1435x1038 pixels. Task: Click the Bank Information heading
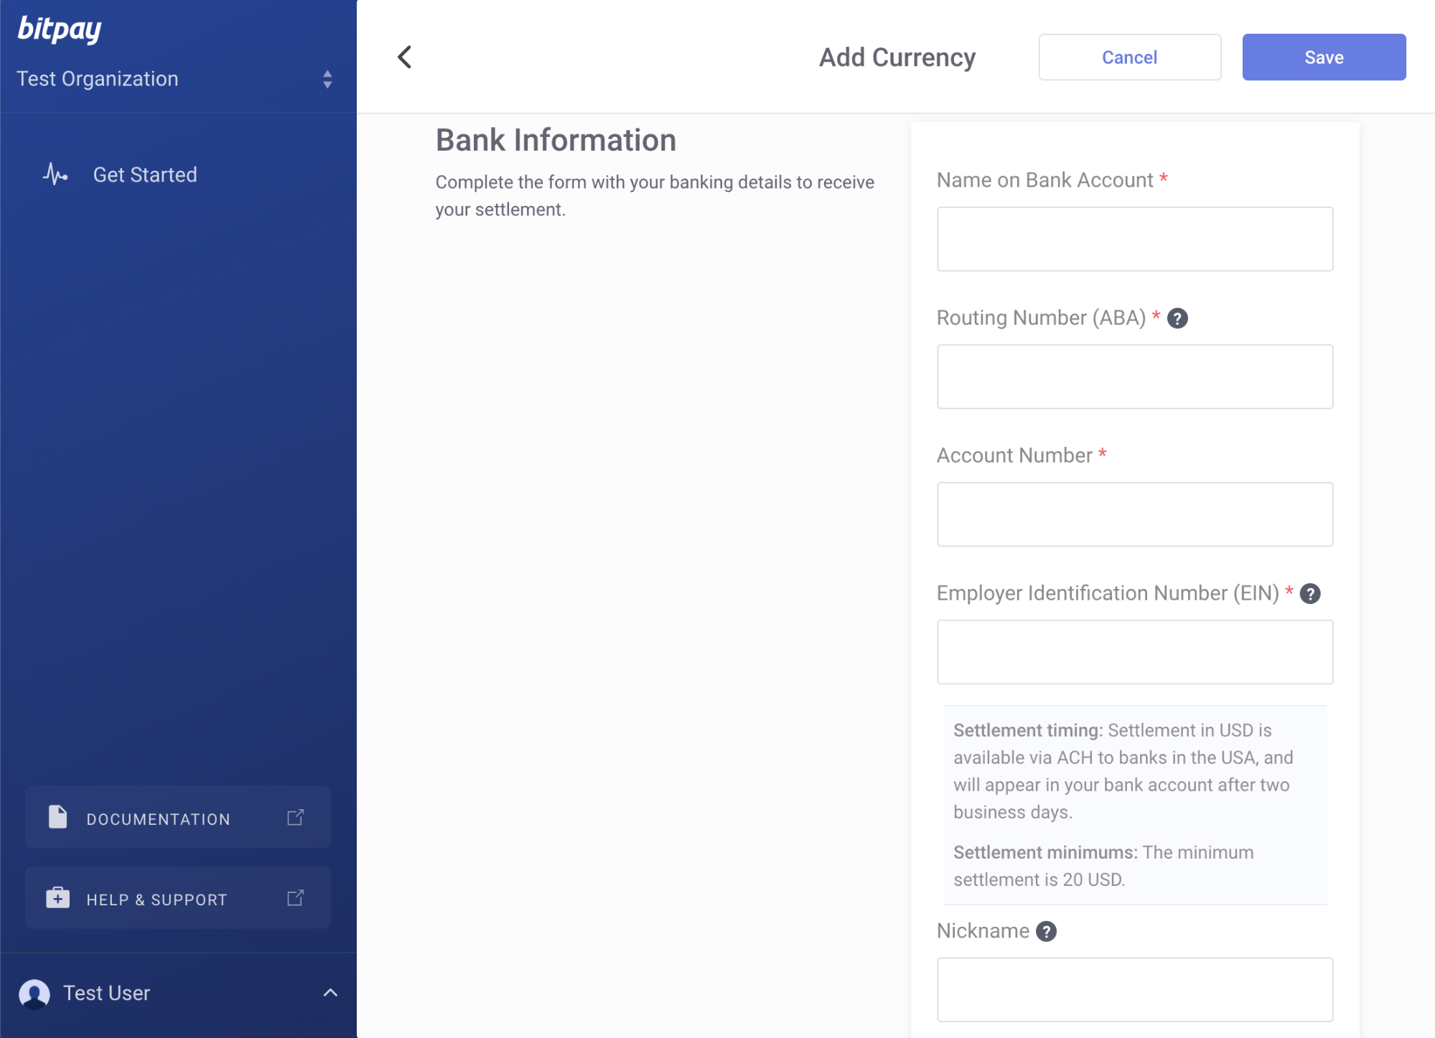(556, 140)
